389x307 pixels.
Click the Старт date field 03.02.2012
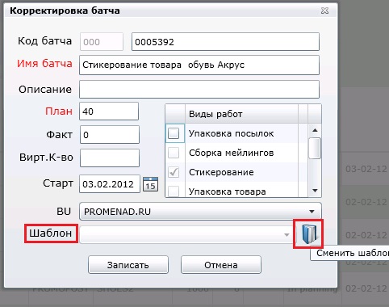(110, 184)
